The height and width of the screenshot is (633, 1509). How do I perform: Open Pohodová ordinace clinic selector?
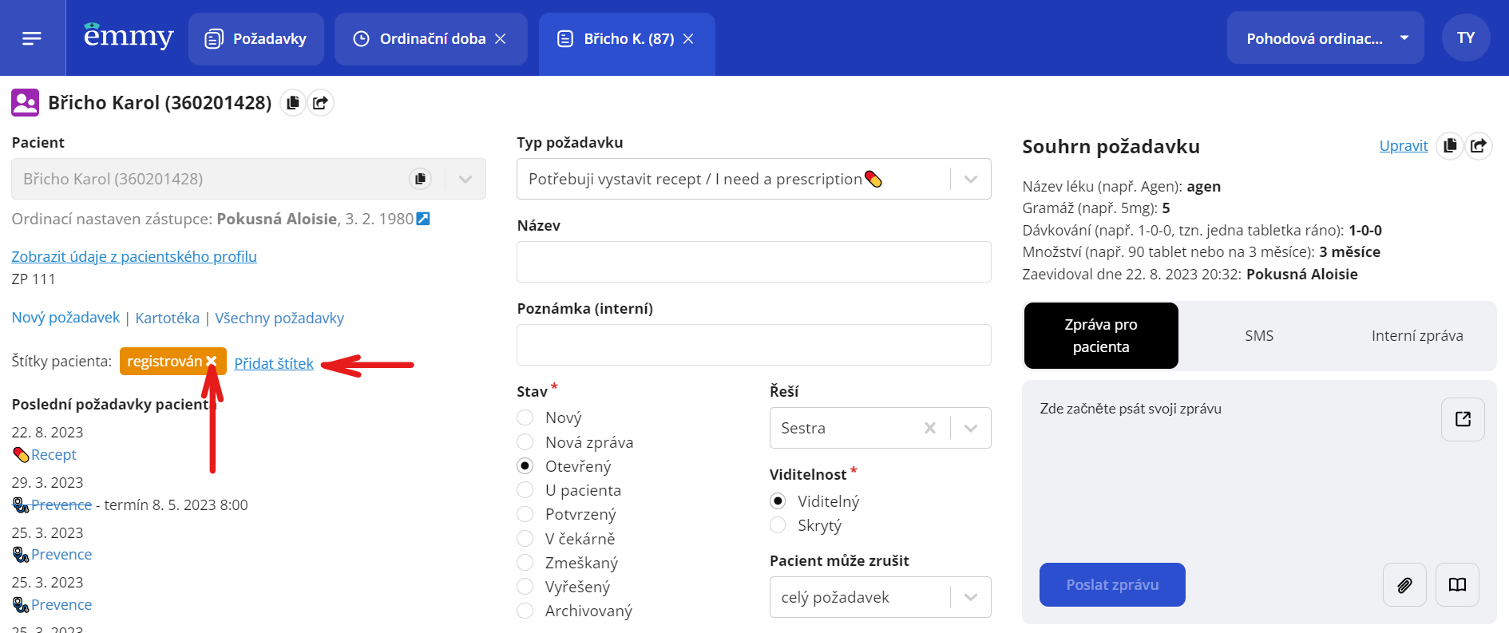pos(1325,38)
